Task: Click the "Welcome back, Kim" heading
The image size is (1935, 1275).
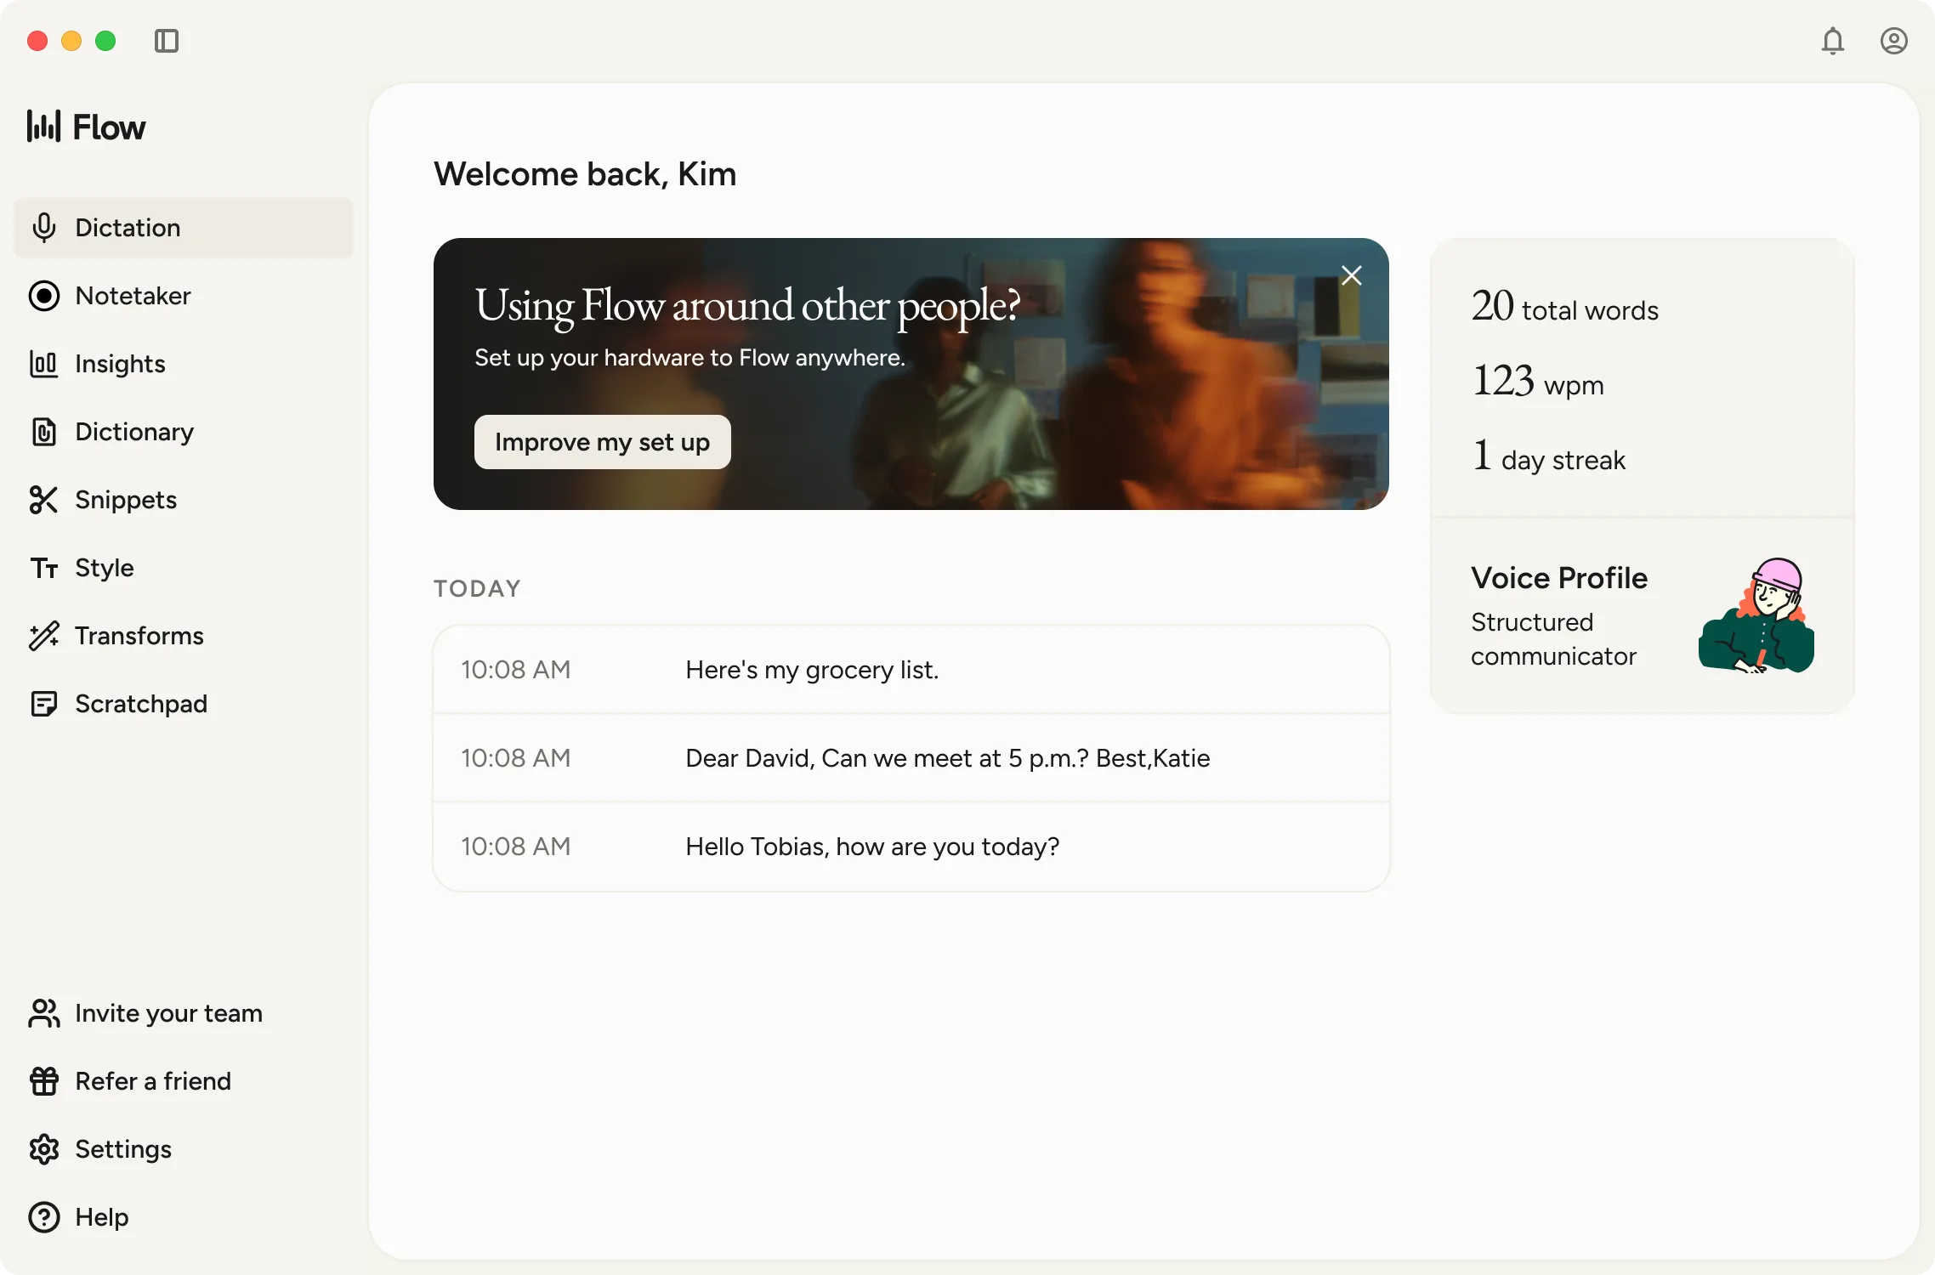Action: tap(585, 174)
